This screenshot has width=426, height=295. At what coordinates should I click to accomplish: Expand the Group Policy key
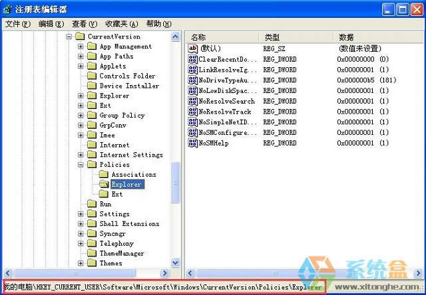coord(81,116)
